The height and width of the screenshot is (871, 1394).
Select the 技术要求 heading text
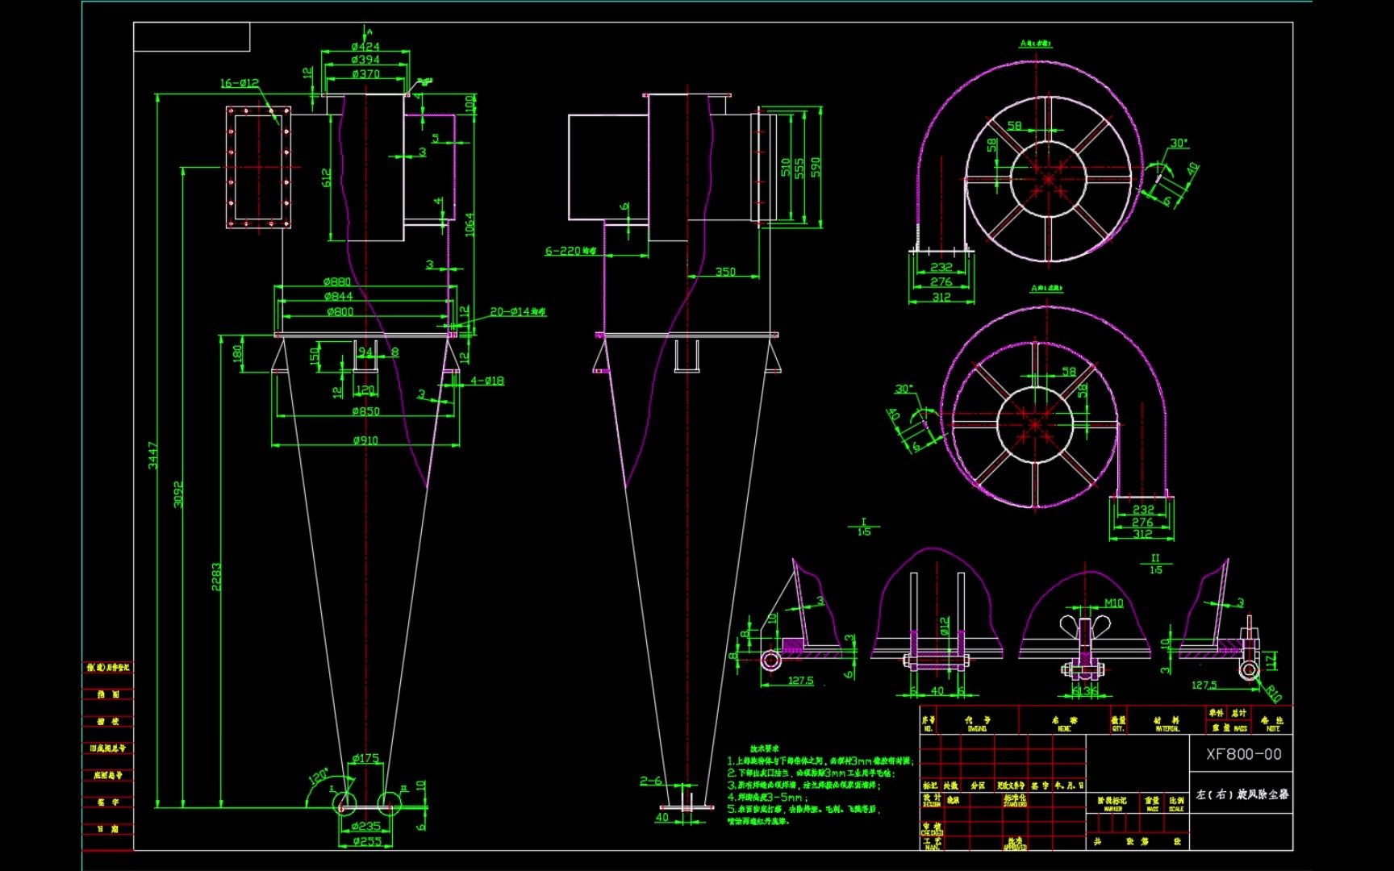click(x=765, y=749)
